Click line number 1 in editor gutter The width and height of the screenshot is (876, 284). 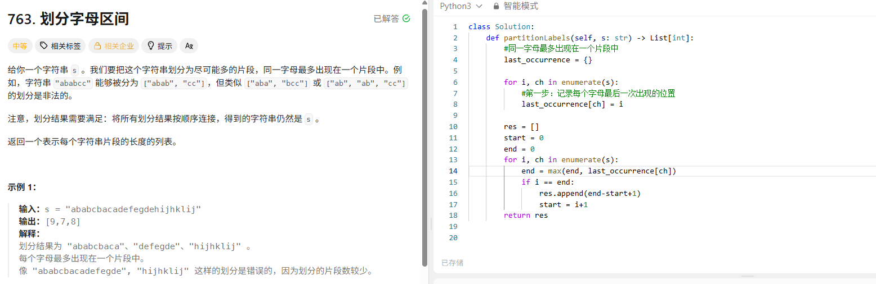point(455,26)
